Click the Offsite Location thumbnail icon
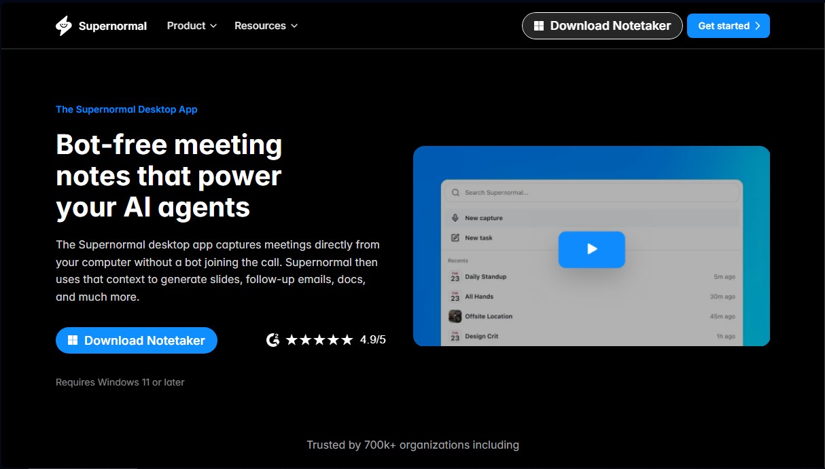Screen dimensions: 825x469 (455, 316)
